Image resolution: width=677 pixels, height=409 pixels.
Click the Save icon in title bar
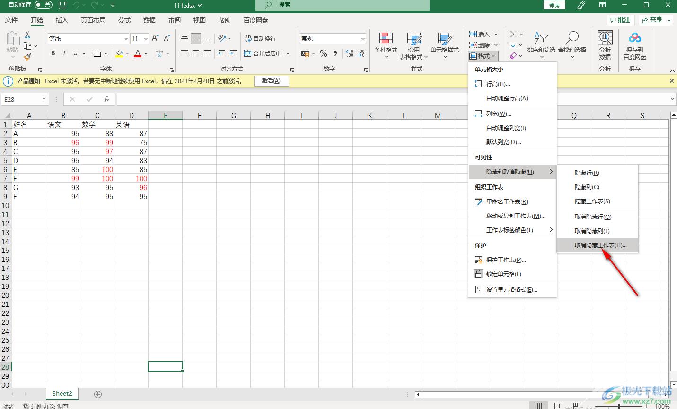click(62, 5)
